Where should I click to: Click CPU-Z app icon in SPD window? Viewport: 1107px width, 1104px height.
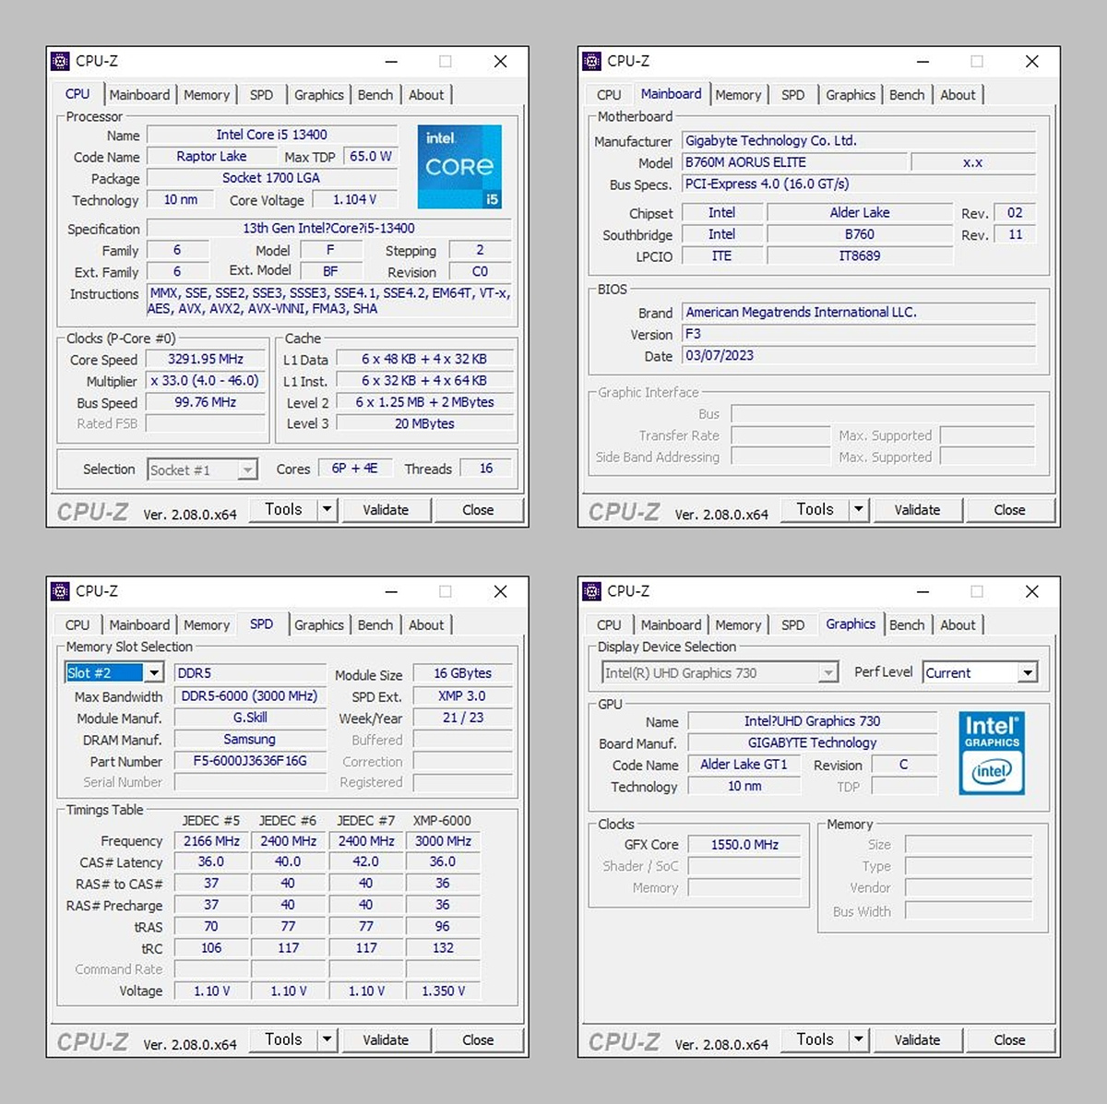point(60,591)
